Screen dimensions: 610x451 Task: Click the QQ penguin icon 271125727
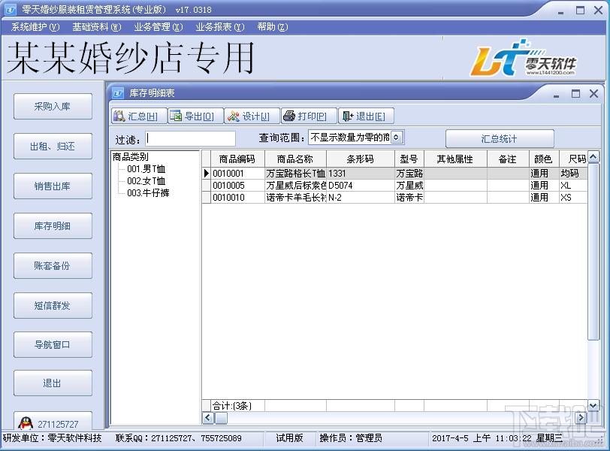[x=26, y=423]
